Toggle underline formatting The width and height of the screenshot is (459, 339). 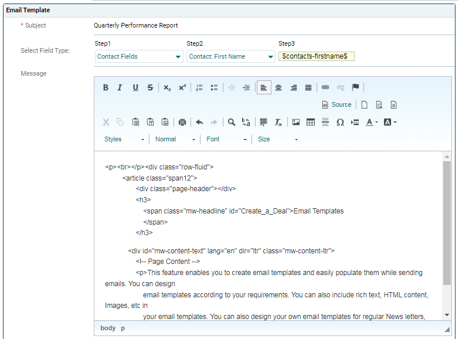click(x=135, y=87)
